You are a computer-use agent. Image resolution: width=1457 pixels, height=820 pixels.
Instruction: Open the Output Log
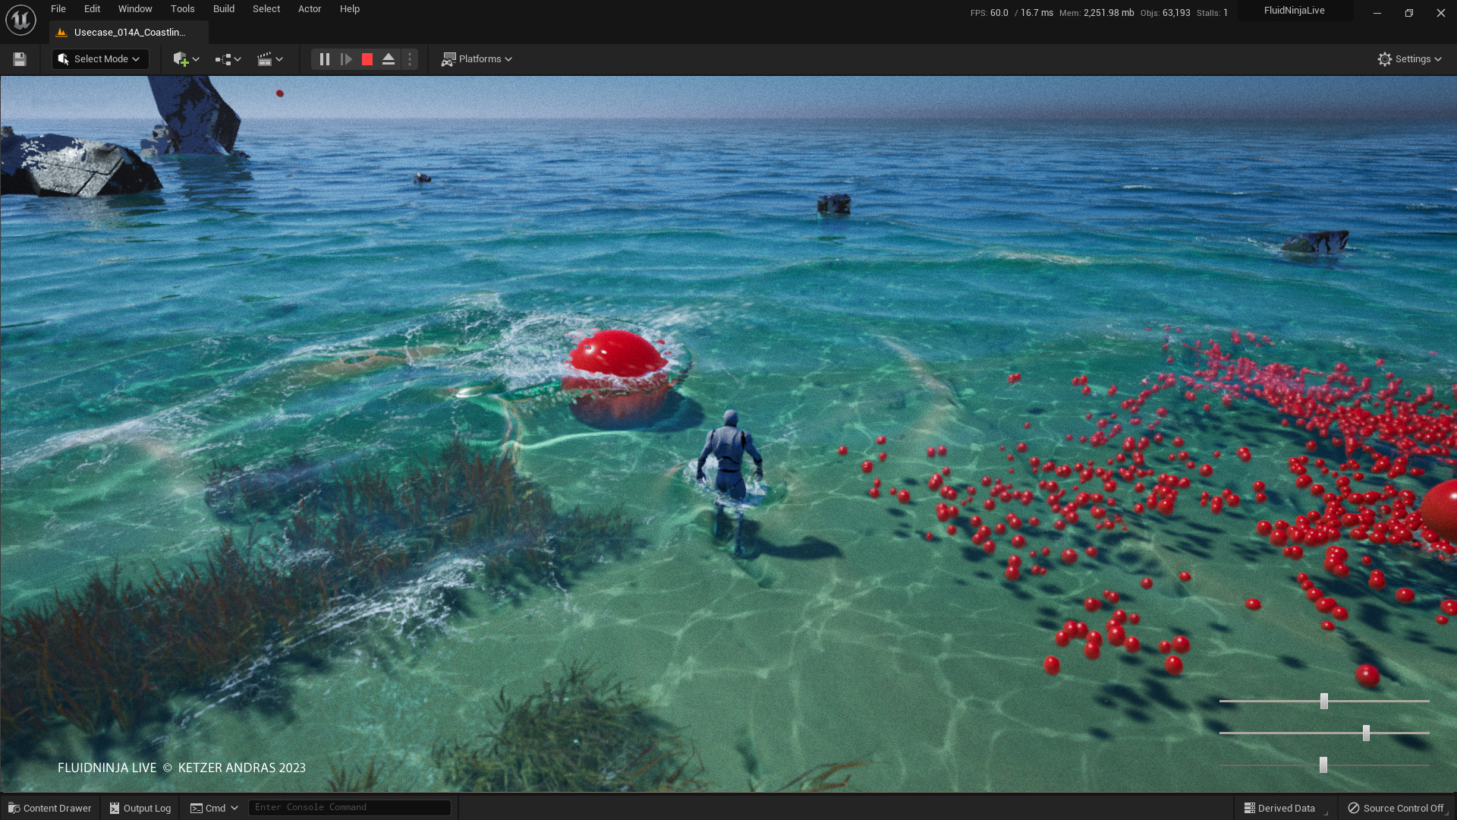[x=140, y=808]
